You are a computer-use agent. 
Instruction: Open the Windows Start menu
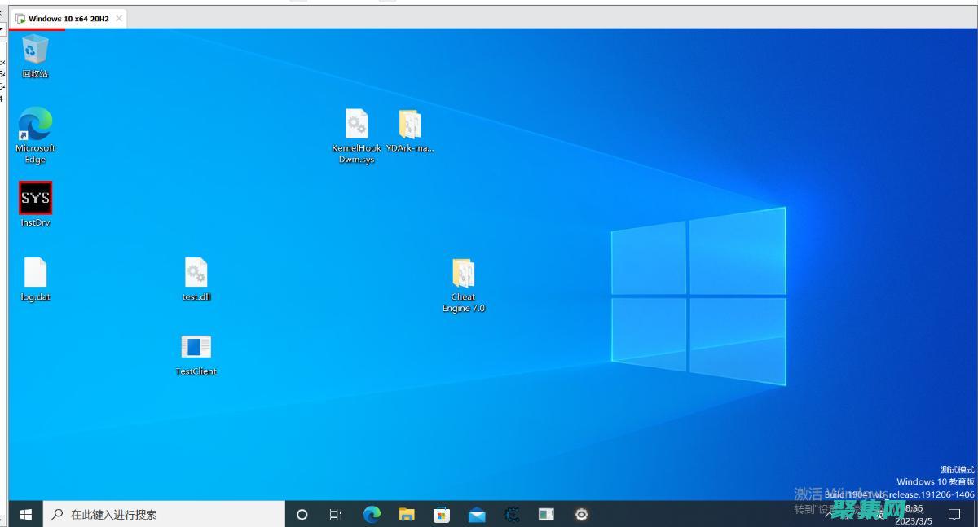[25, 514]
